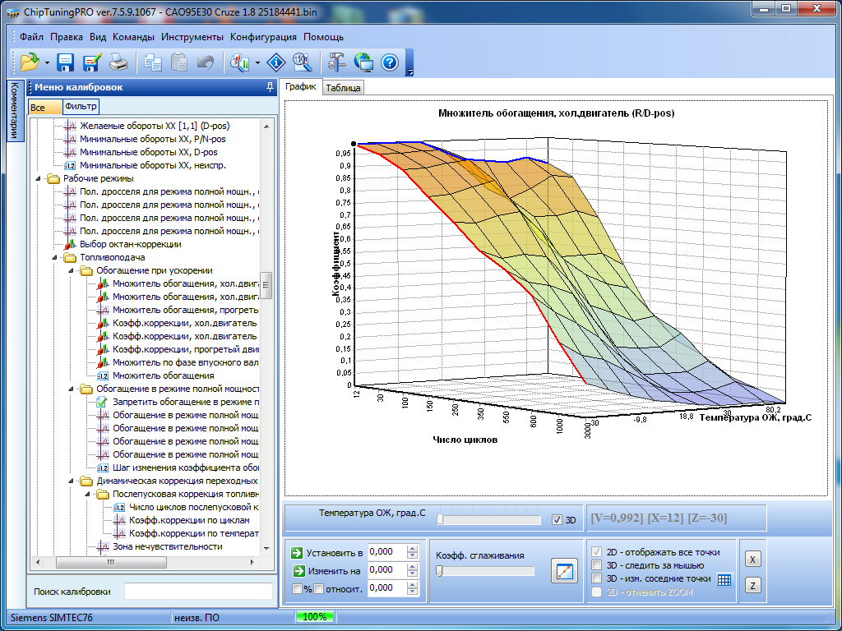The image size is (842, 631).
Task: Click the blue help question mark icon
Action: [390, 62]
